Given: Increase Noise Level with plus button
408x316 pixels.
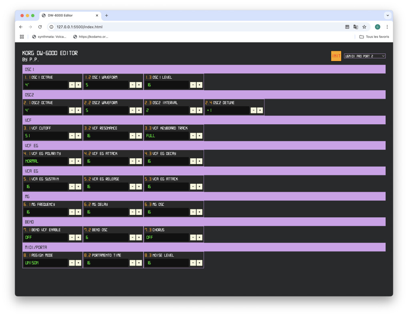Looking at the screenshot, I should [x=200, y=263].
